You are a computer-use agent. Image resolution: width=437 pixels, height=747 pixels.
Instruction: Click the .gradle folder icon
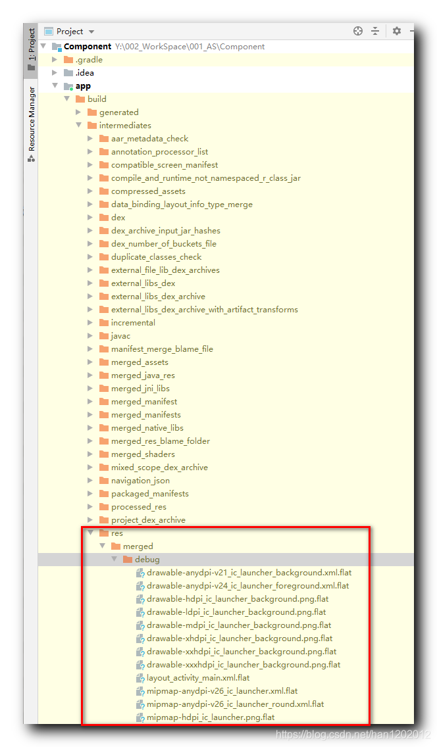click(68, 60)
